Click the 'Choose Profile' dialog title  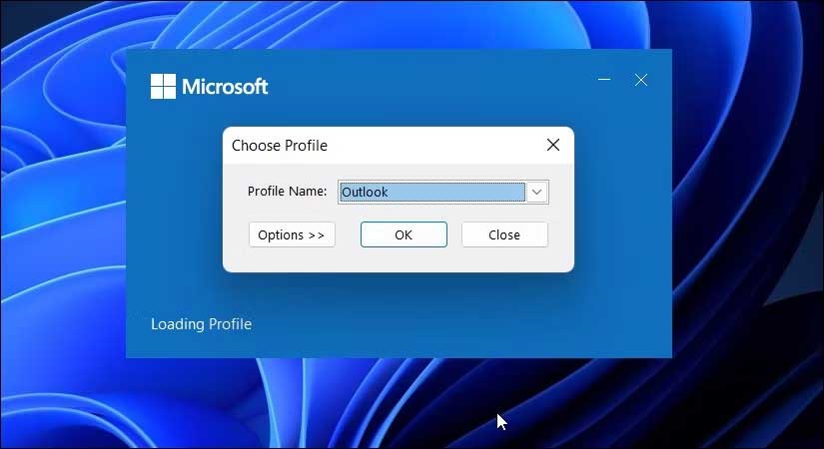coord(280,146)
